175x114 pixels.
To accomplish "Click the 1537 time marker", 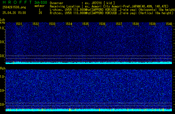I will click(119, 24).
